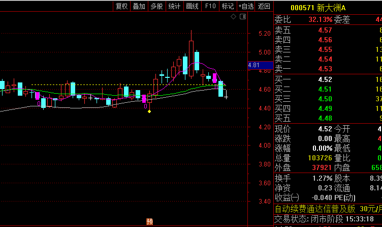
Task: Click the 现价 value 4.52
Action: [325, 129]
